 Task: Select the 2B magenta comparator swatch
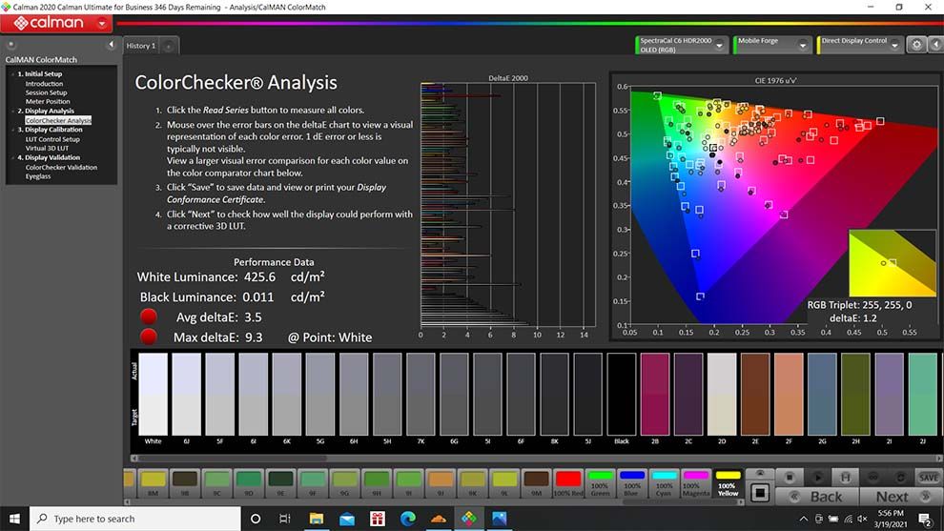point(655,394)
